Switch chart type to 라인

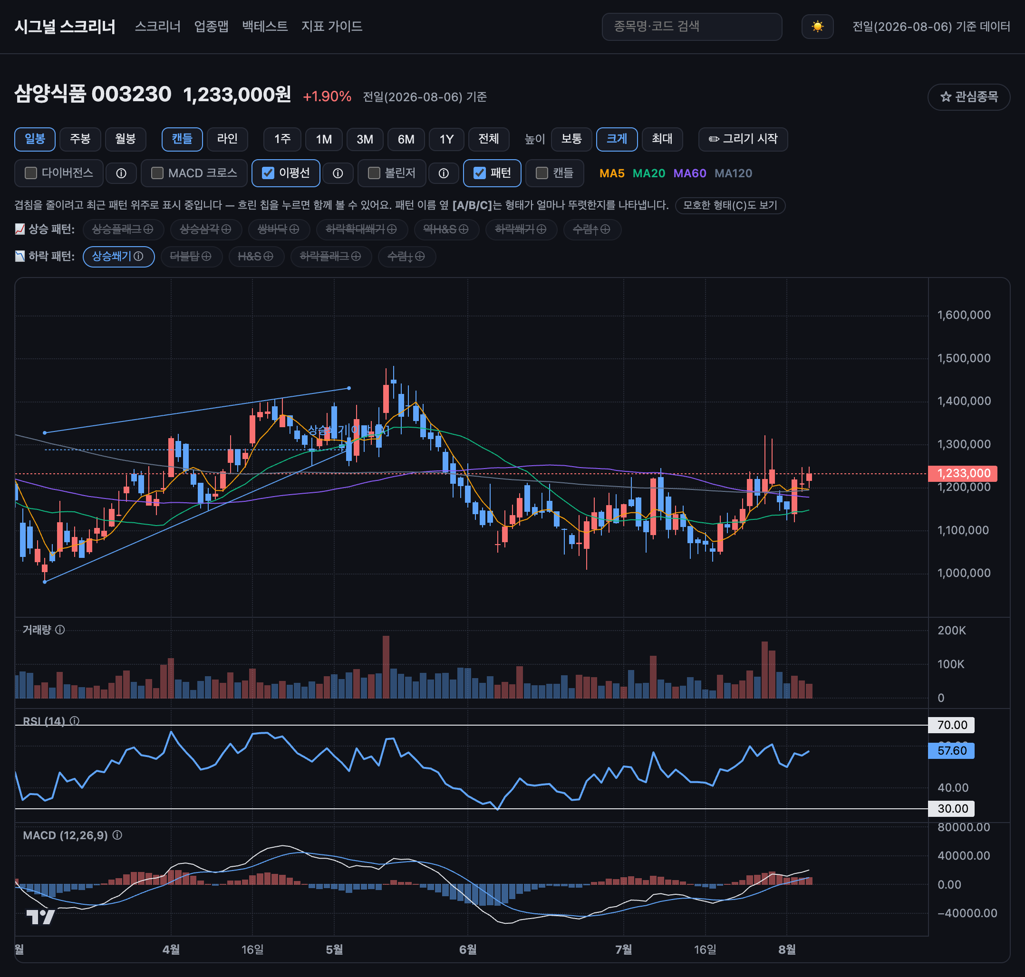(227, 139)
